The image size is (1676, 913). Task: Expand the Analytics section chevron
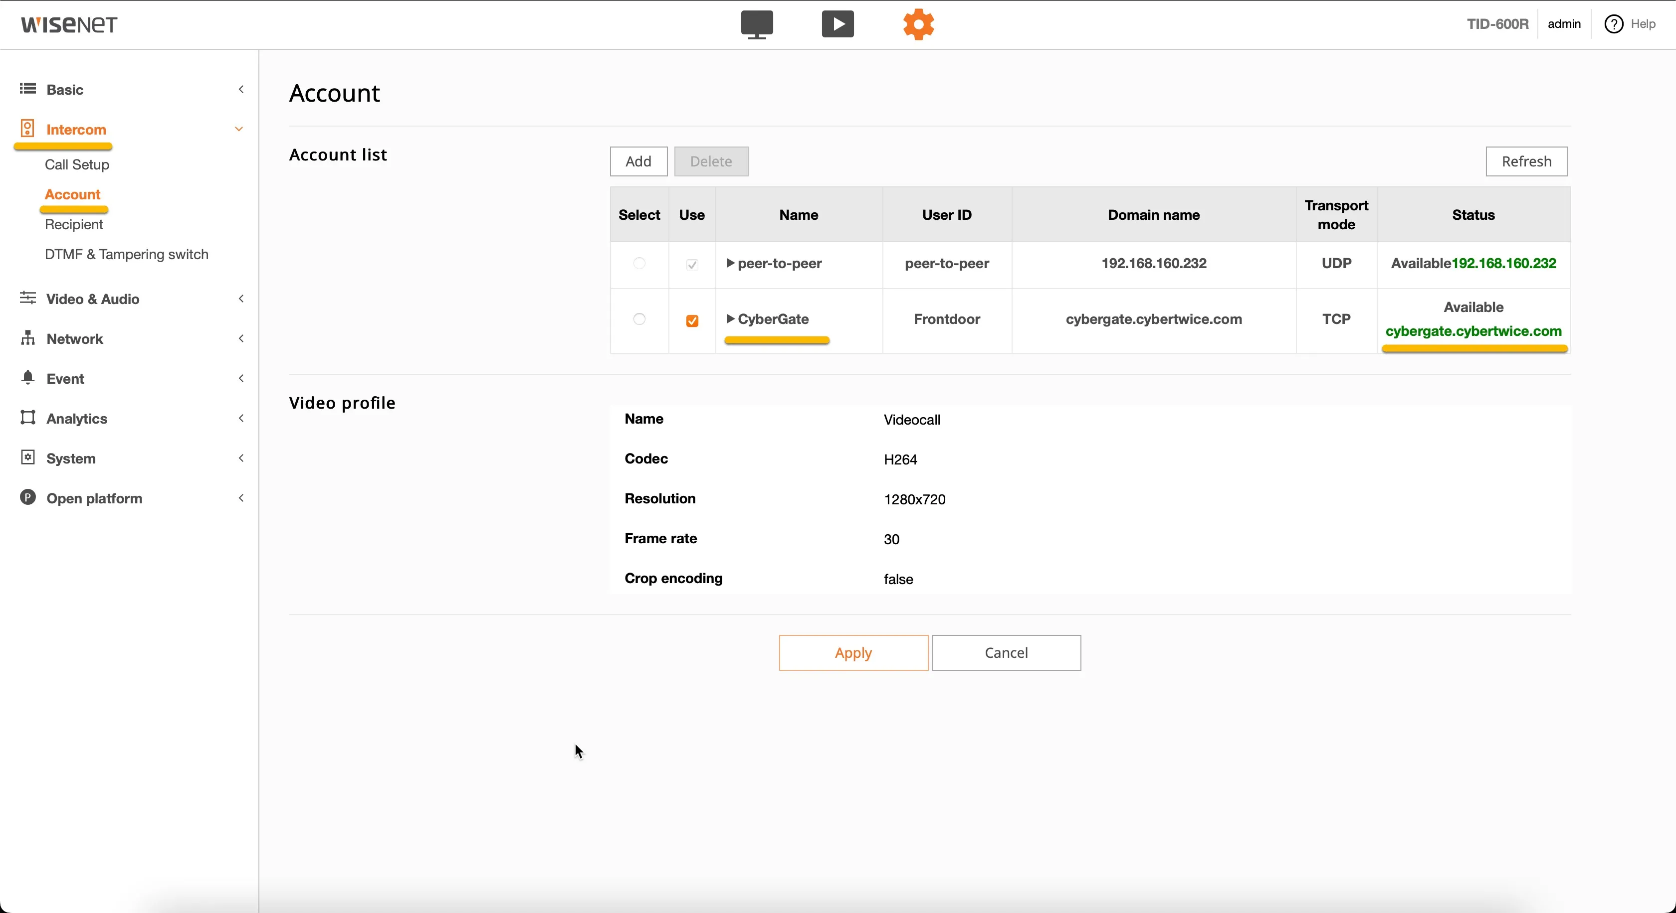(241, 418)
